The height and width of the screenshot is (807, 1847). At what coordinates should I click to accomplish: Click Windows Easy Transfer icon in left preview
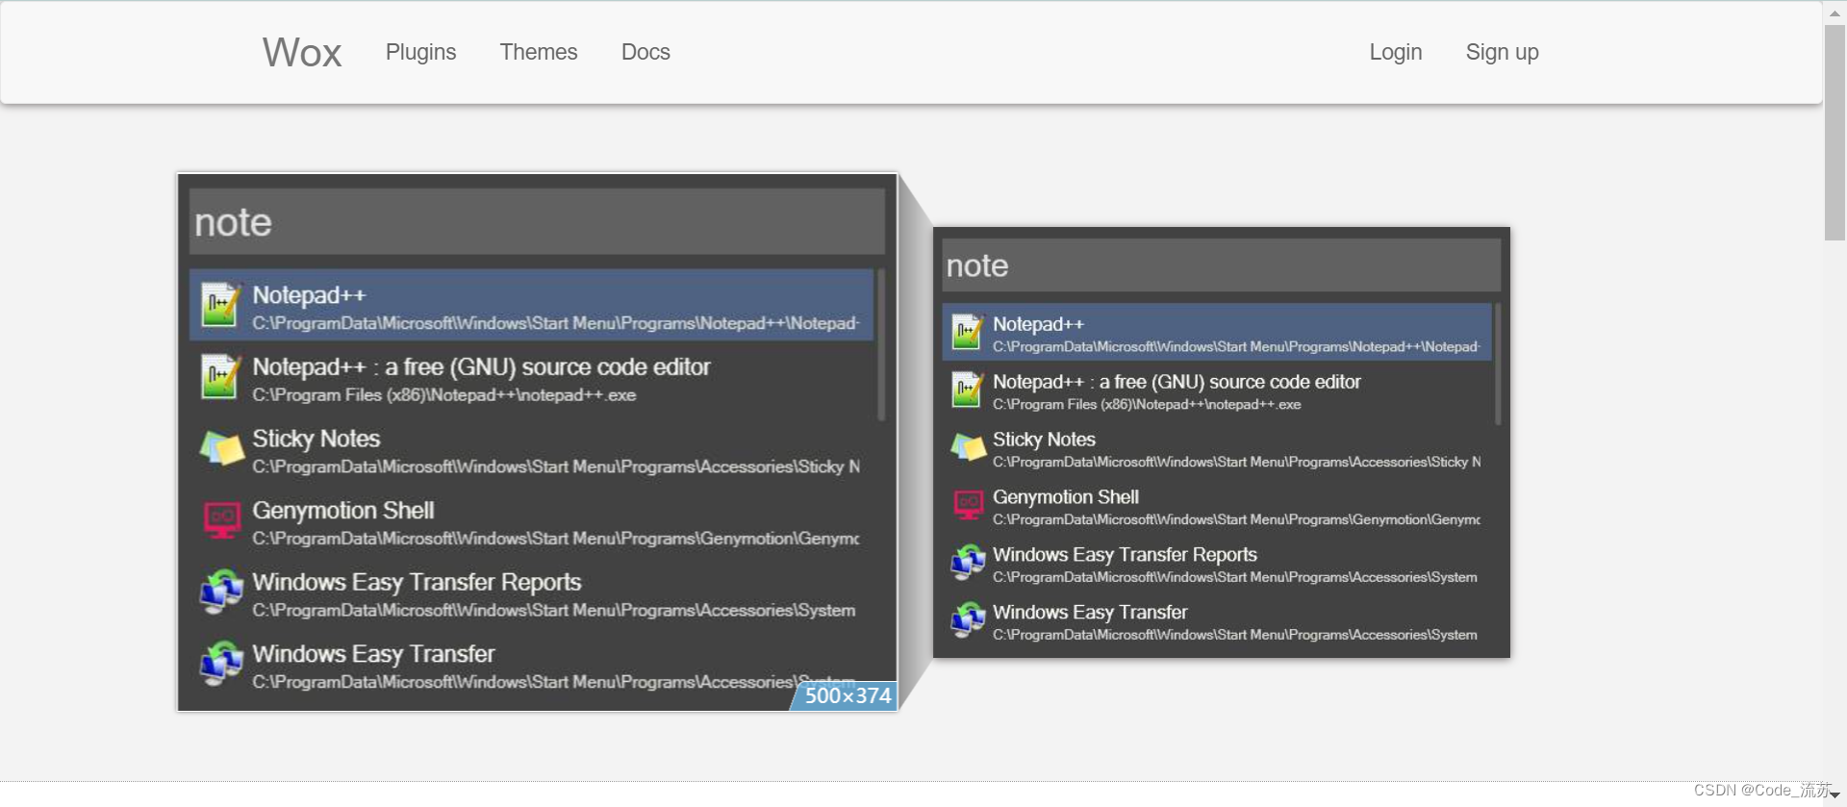coord(221,664)
